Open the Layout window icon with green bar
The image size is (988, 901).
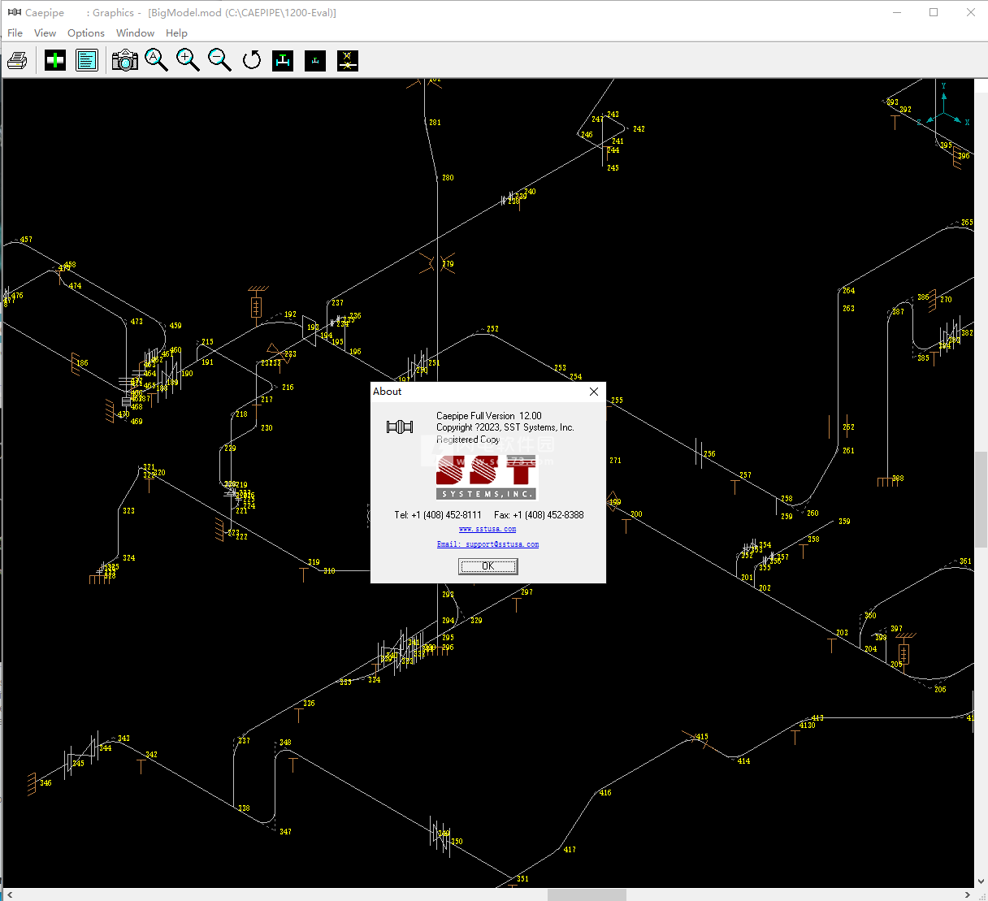55,61
